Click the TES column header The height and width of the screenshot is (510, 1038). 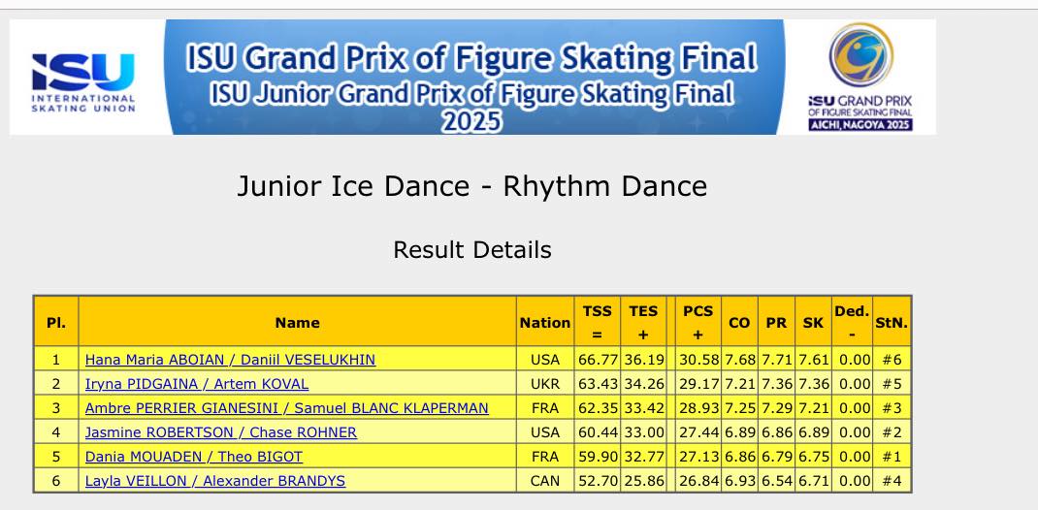[643, 322]
